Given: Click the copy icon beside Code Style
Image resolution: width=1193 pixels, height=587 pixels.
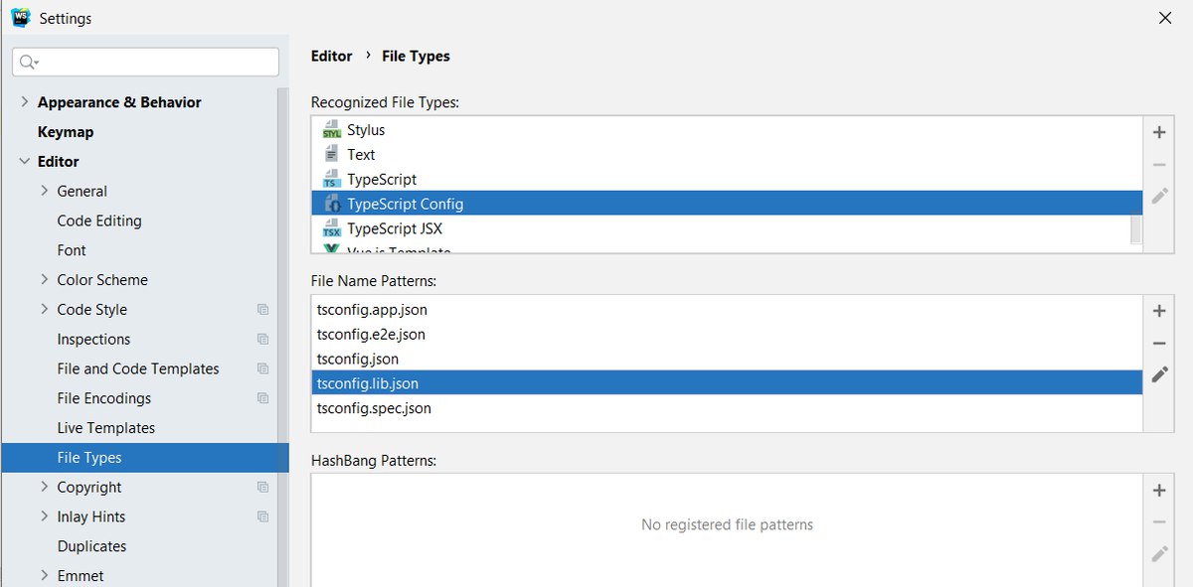Looking at the screenshot, I should pyautogui.click(x=262, y=310).
